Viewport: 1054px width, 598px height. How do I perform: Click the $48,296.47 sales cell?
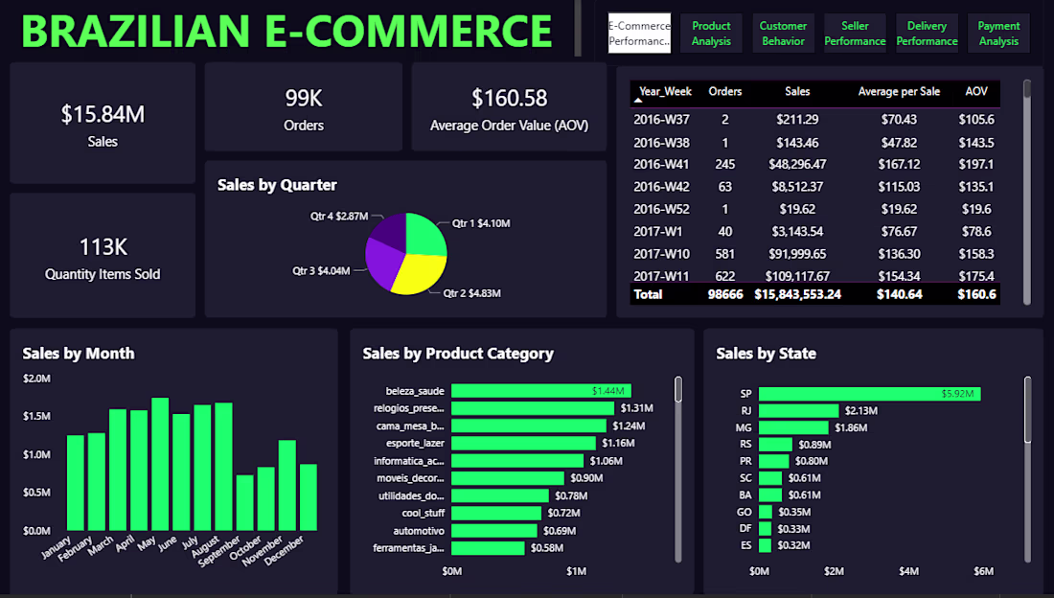(x=797, y=164)
